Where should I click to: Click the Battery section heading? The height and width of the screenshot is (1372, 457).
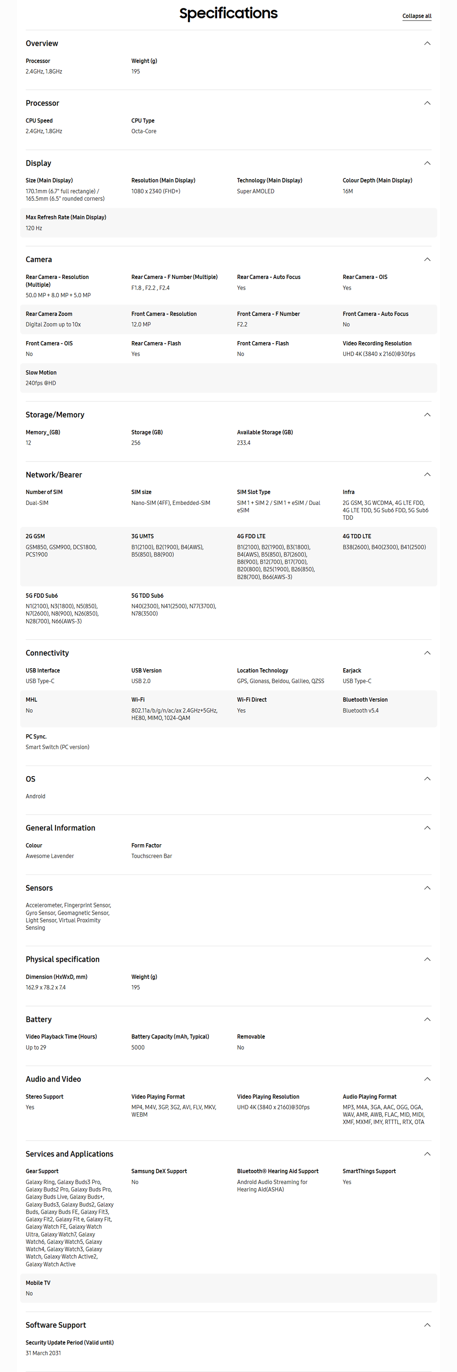pos(39,1019)
